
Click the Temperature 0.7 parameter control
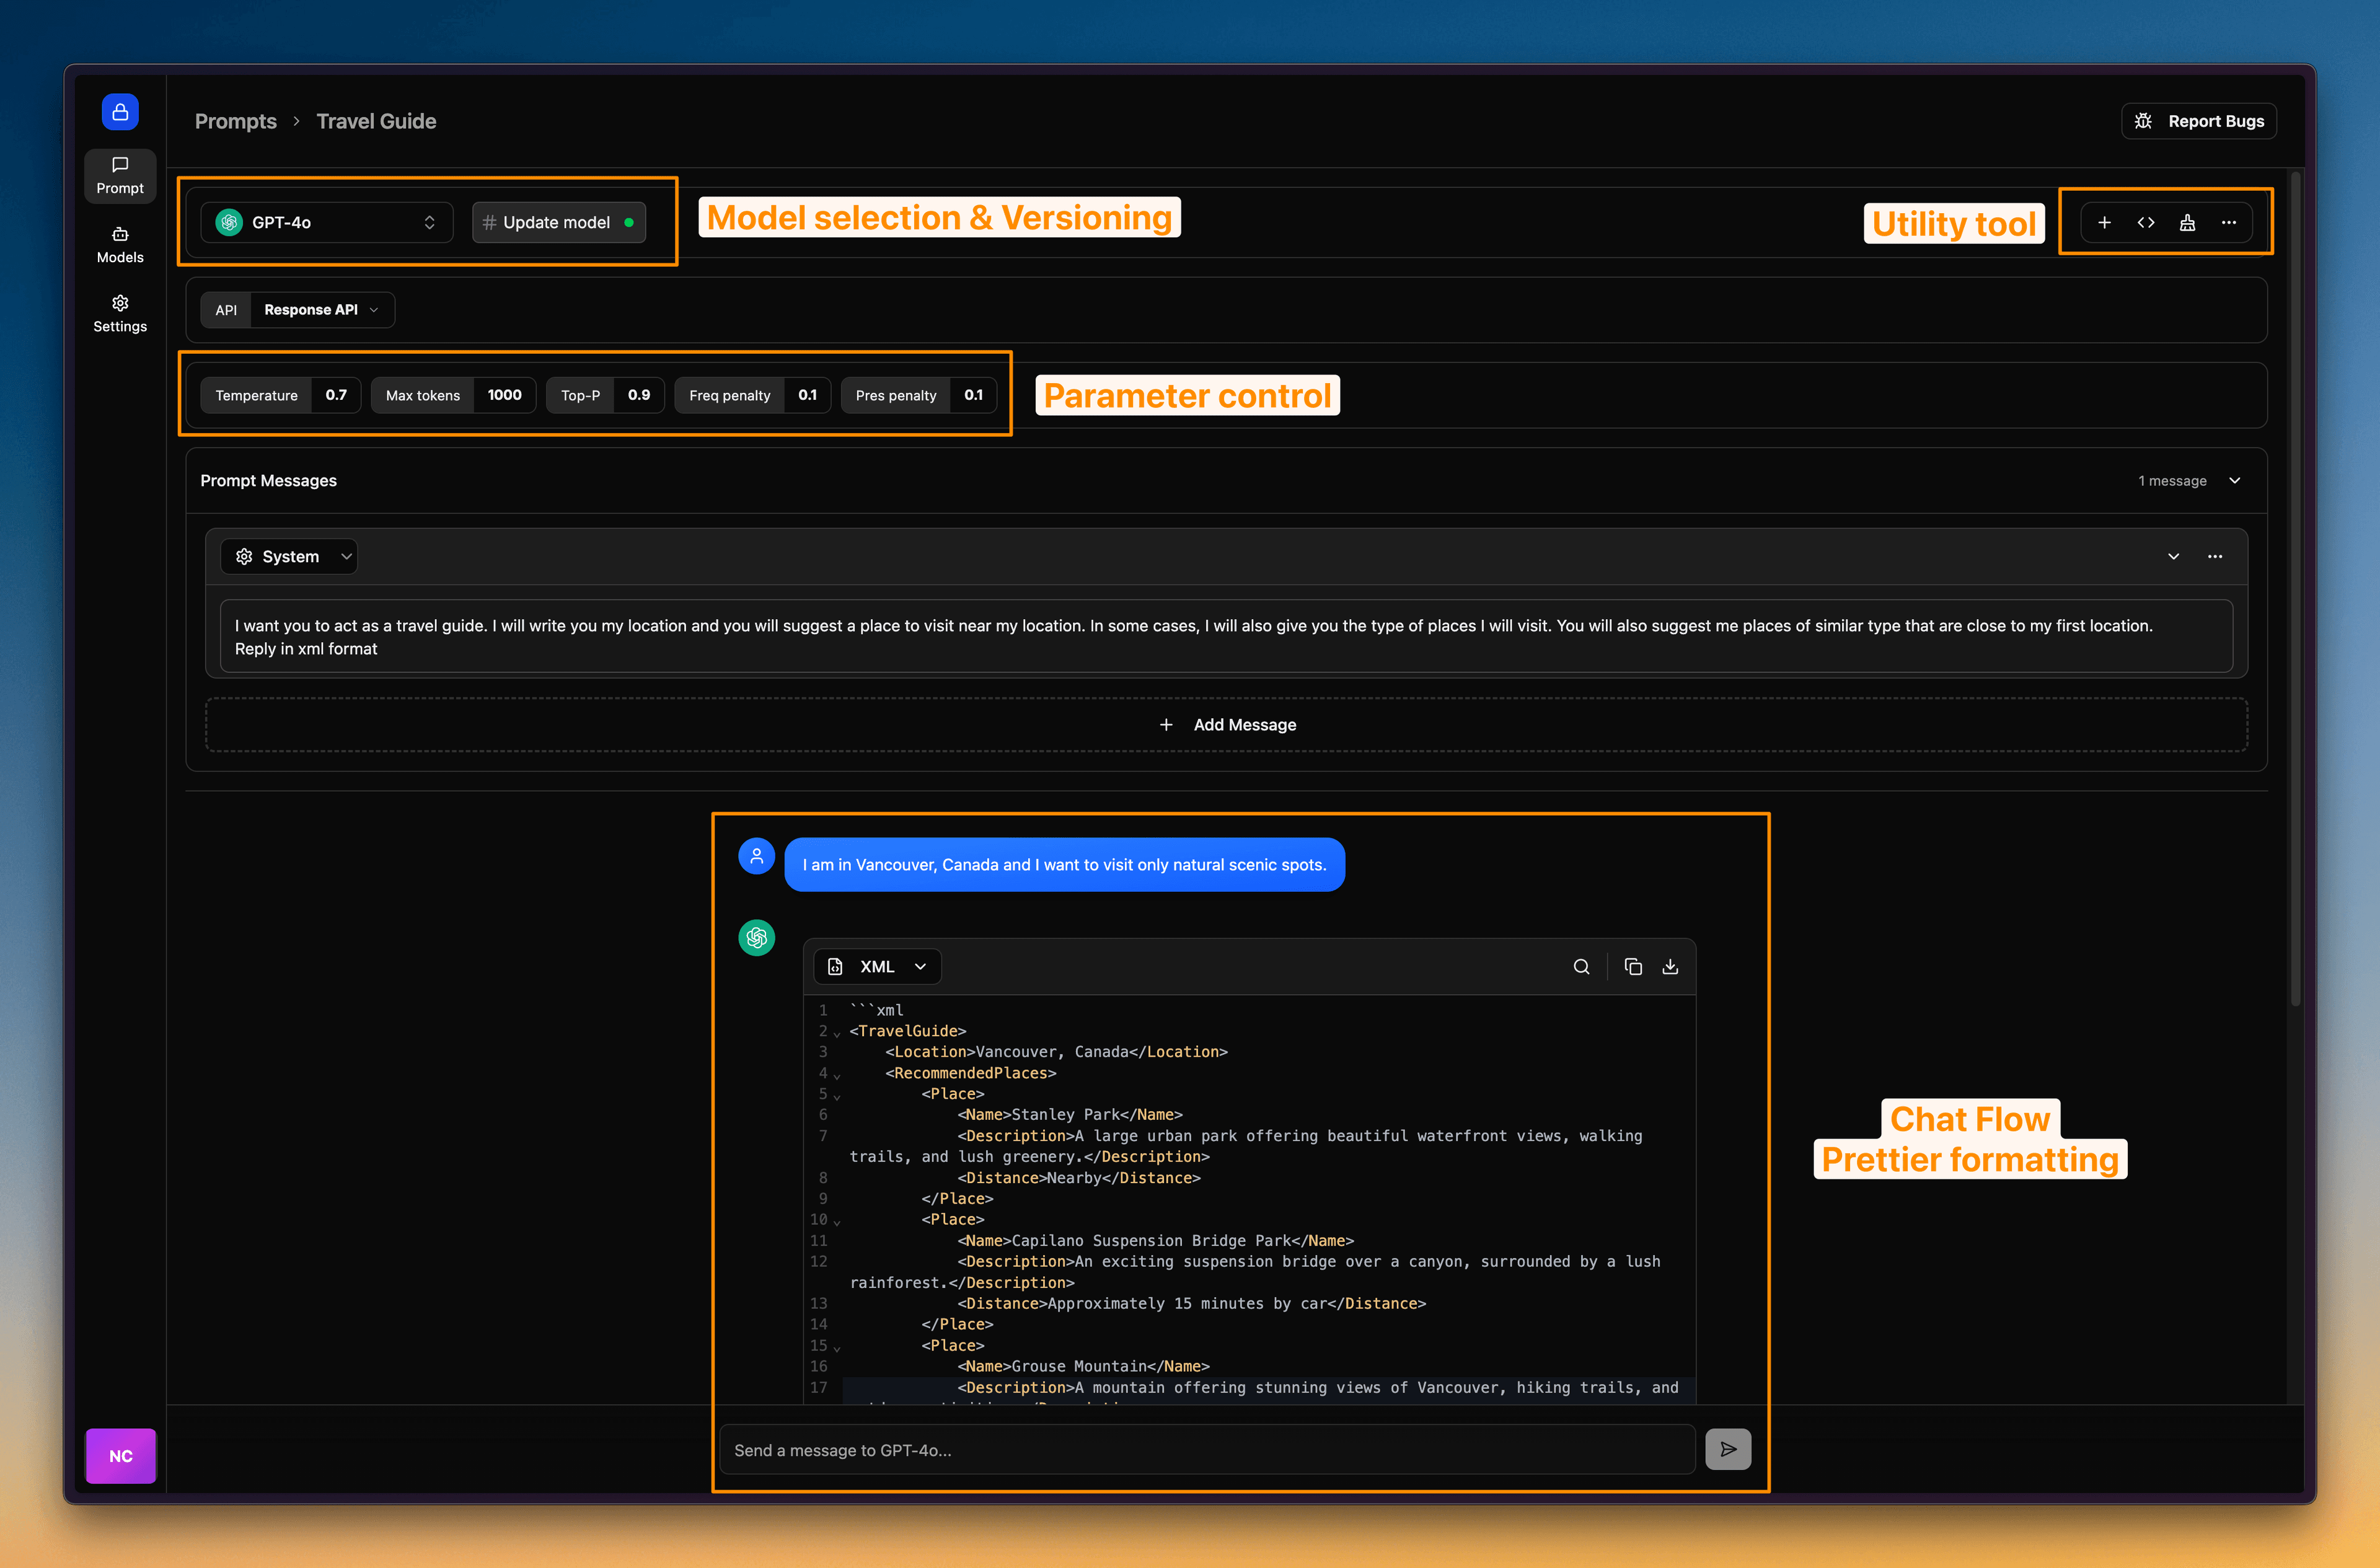tap(280, 395)
